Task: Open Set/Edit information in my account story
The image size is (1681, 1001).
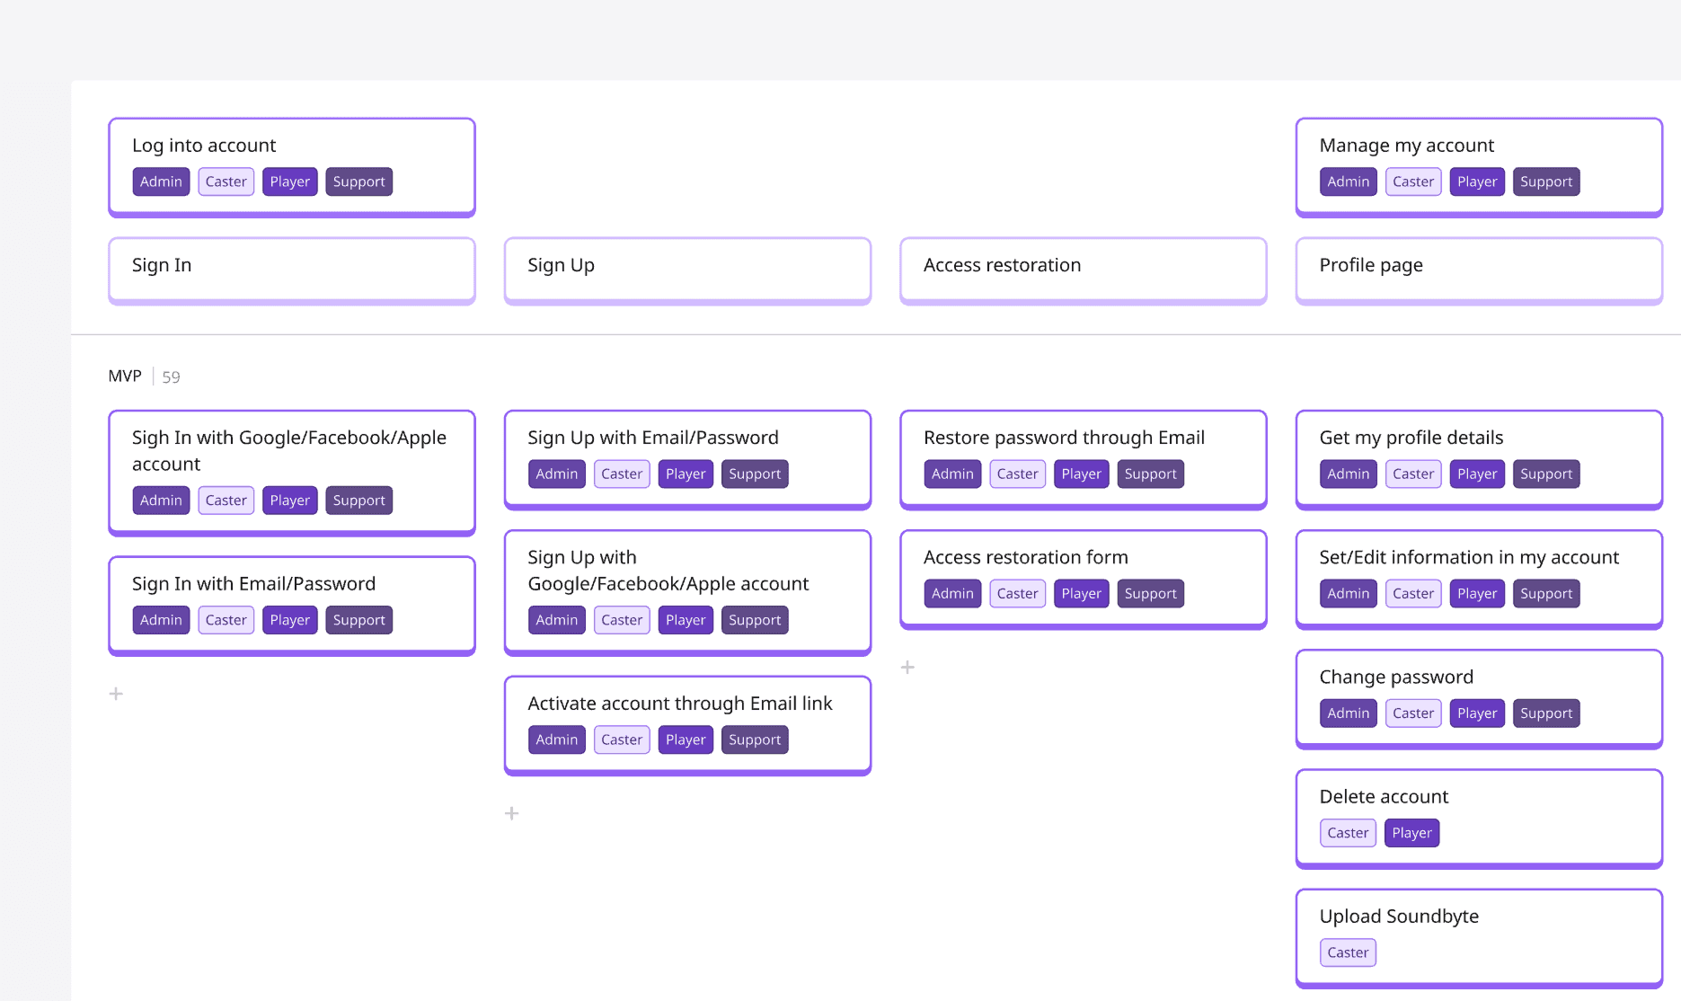Action: click(1479, 579)
